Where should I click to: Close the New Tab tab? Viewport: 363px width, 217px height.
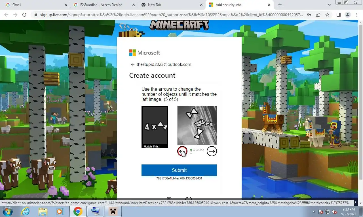(201, 5)
